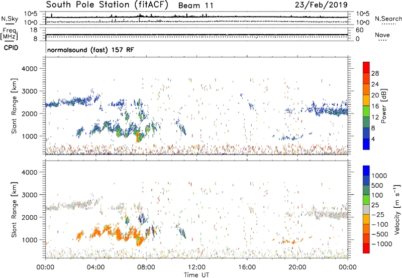The height and width of the screenshot is (278, 402).
Task: Click the orange velocity patch near 19:30 UT
Action: point(291,241)
